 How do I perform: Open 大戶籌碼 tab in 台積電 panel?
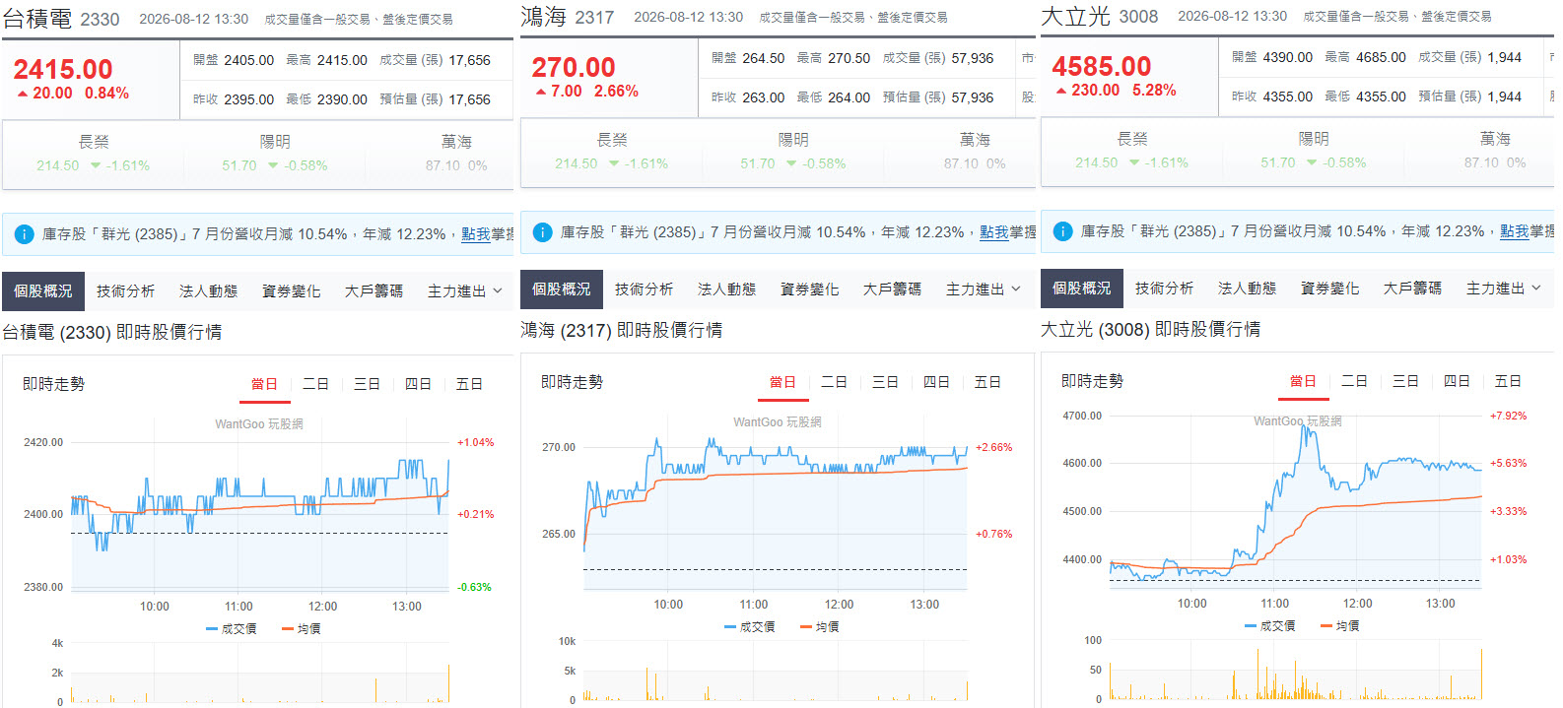[x=374, y=291]
